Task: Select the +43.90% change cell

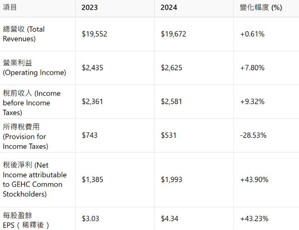Action: click(254, 179)
